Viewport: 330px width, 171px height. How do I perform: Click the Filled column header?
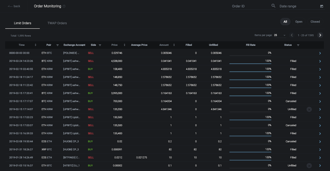(x=189, y=45)
